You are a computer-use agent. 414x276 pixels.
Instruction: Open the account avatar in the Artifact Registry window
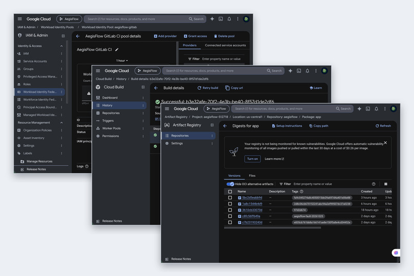(393, 108)
